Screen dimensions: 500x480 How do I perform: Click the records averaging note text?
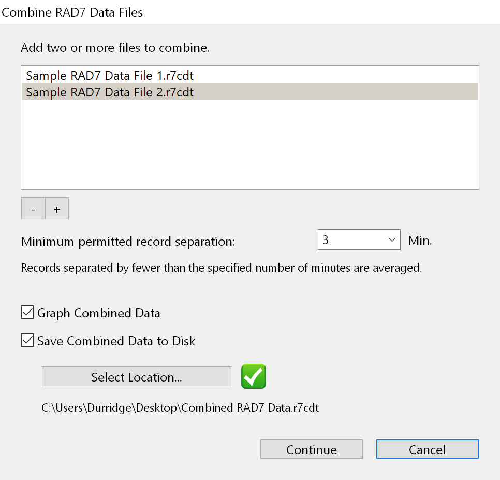[221, 268]
